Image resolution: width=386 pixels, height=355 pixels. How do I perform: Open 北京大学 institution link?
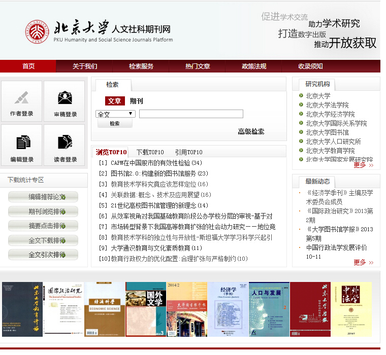click(x=318, y=96)
